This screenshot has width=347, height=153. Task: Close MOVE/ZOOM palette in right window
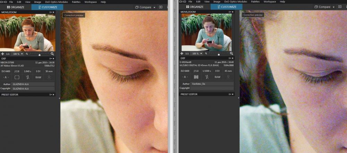[232, 12]
